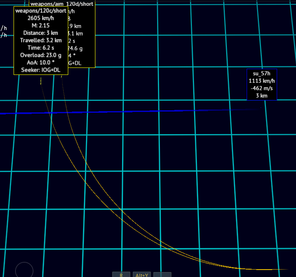The width and height of the screenshot is (296, 277).
Task: Select the weapons/aim_120d/short label title
Action: click(x=62, y=4)
